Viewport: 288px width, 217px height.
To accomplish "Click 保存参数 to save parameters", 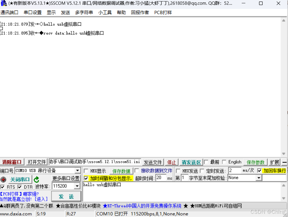I will pos(255,162).
